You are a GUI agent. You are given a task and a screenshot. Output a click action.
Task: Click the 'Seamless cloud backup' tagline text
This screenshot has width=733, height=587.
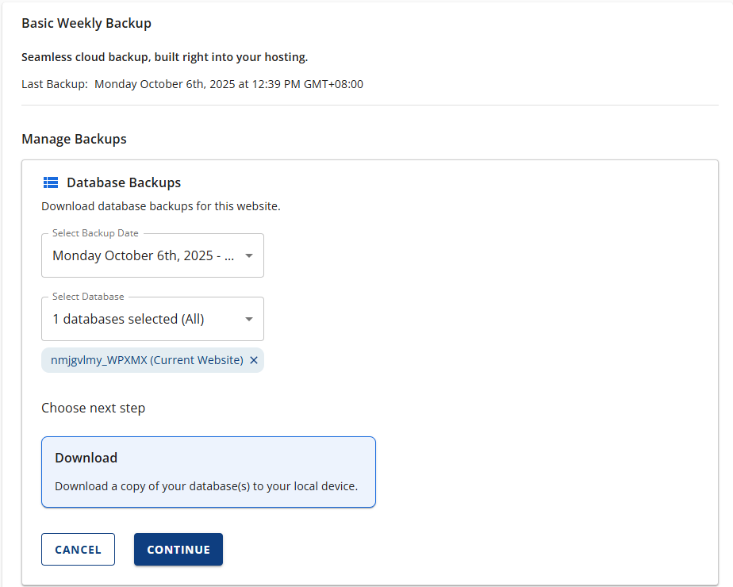click(164, 57)
